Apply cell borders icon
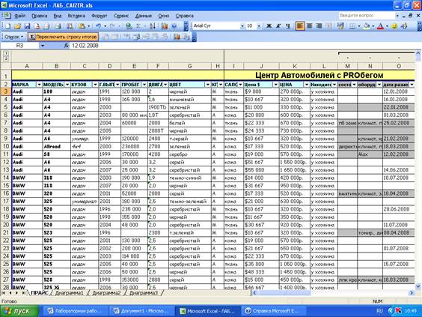422x317 pixels. click(352, 26)
